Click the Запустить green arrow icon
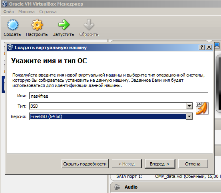This screenshot has height=193, width=221. pos(64,25)
